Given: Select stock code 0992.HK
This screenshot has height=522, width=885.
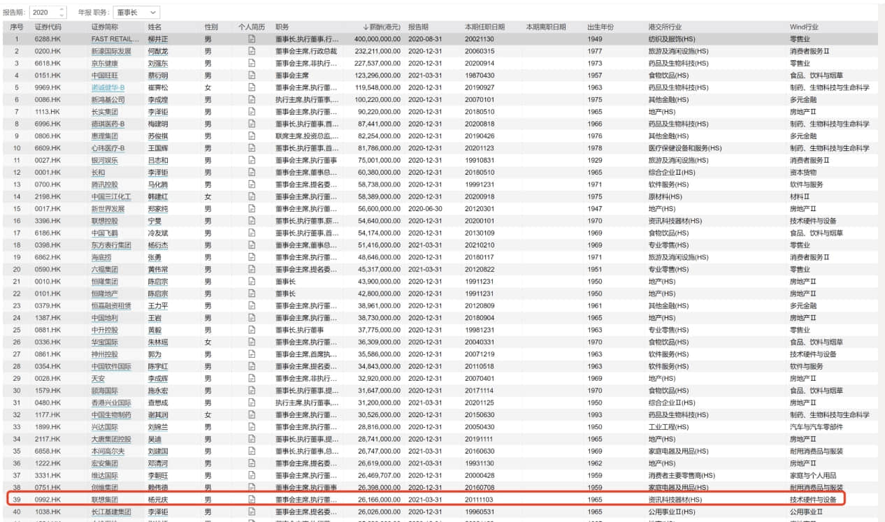Looking at the screenshot, I should point(48,500).
